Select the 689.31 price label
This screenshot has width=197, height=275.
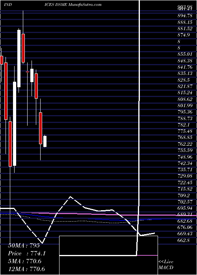point(185,214)
